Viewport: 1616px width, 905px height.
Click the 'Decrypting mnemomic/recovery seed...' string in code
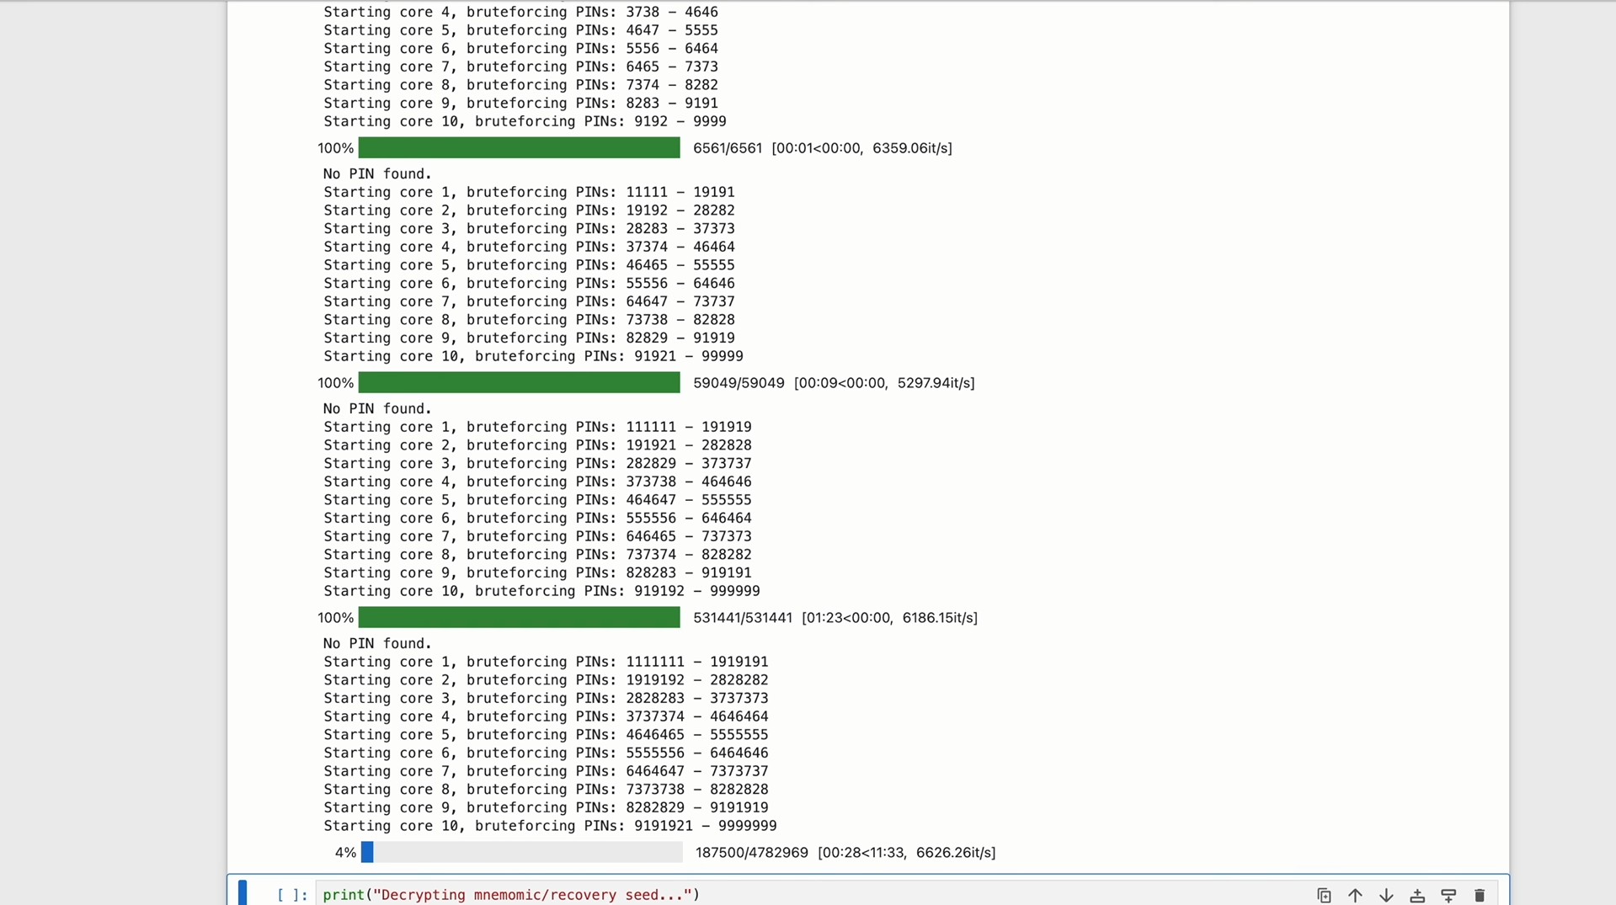532,895
